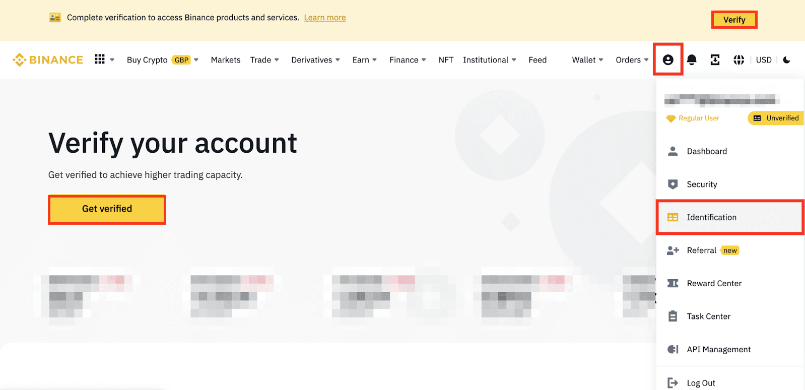Open the Finance menu

tap(404, 60)
